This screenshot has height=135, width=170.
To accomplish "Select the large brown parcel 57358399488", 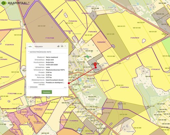I will pos(50,38).
